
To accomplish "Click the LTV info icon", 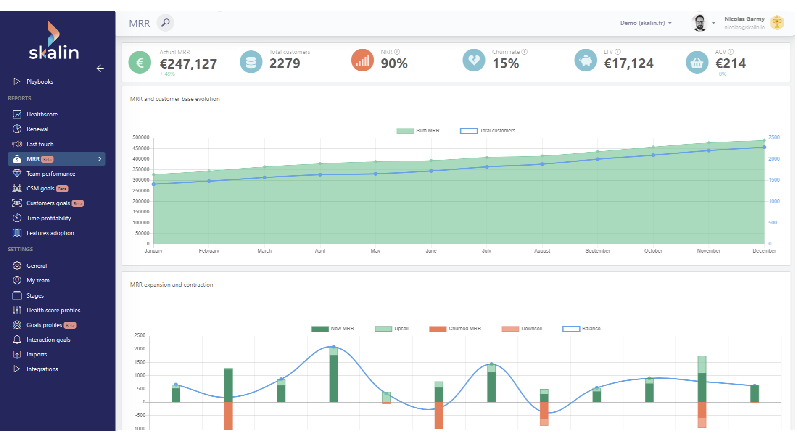I will [618, 52].
